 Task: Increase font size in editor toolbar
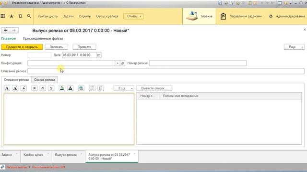15,88
